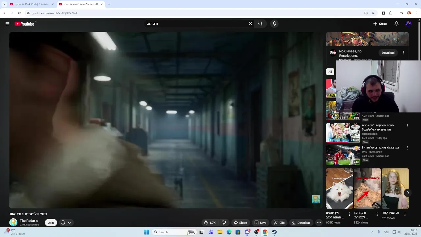Open a new browser tab
The height and width of the screenshot is (237, 421).
pyautogui.click(x=109, y=4)
